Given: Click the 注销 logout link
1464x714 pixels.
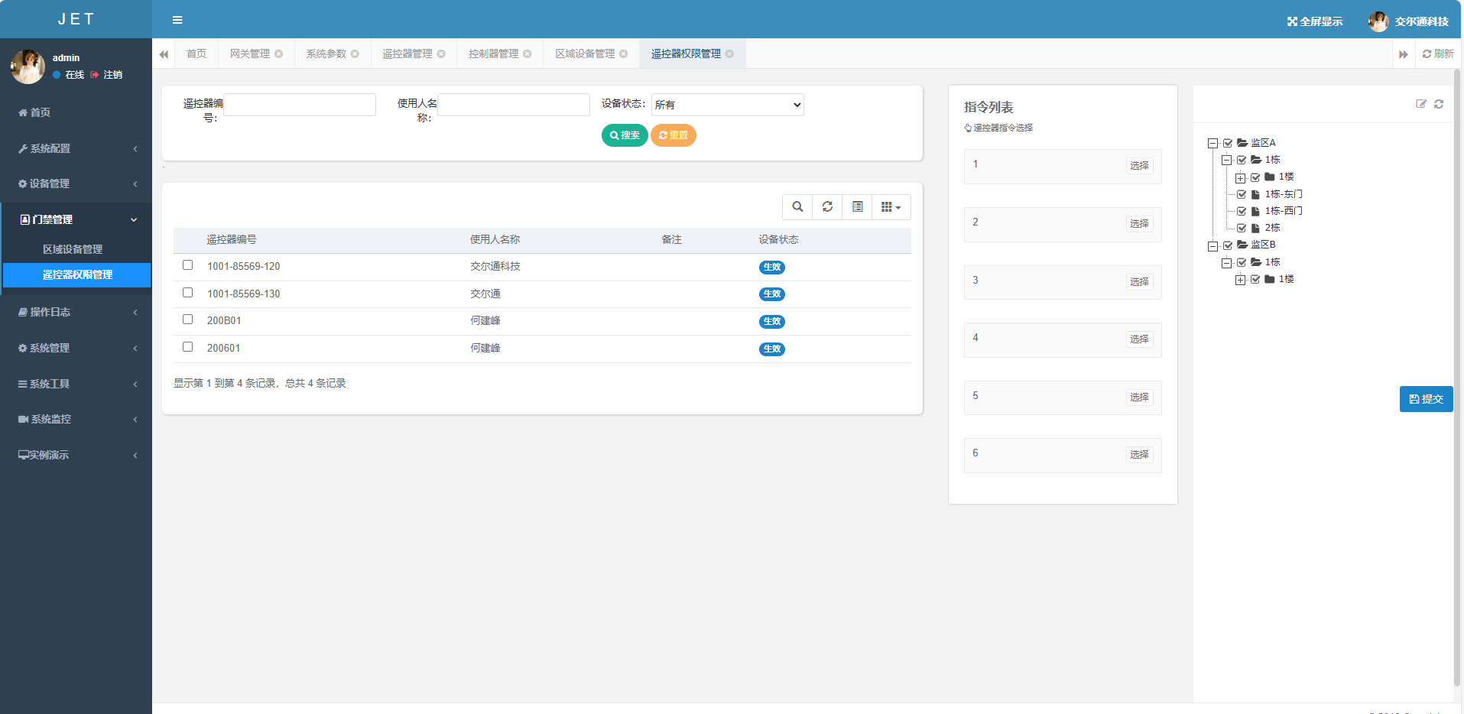Looking at the screenshot, I should (107, 75).
